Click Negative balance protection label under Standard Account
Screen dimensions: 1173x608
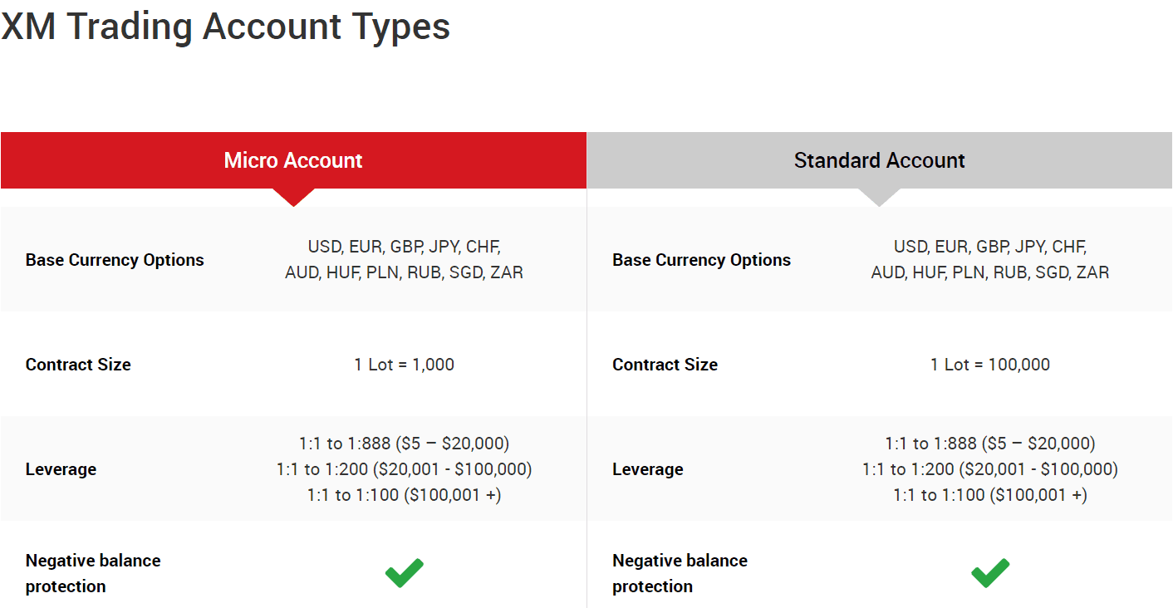pyautogui.click(x=680, y=573)
